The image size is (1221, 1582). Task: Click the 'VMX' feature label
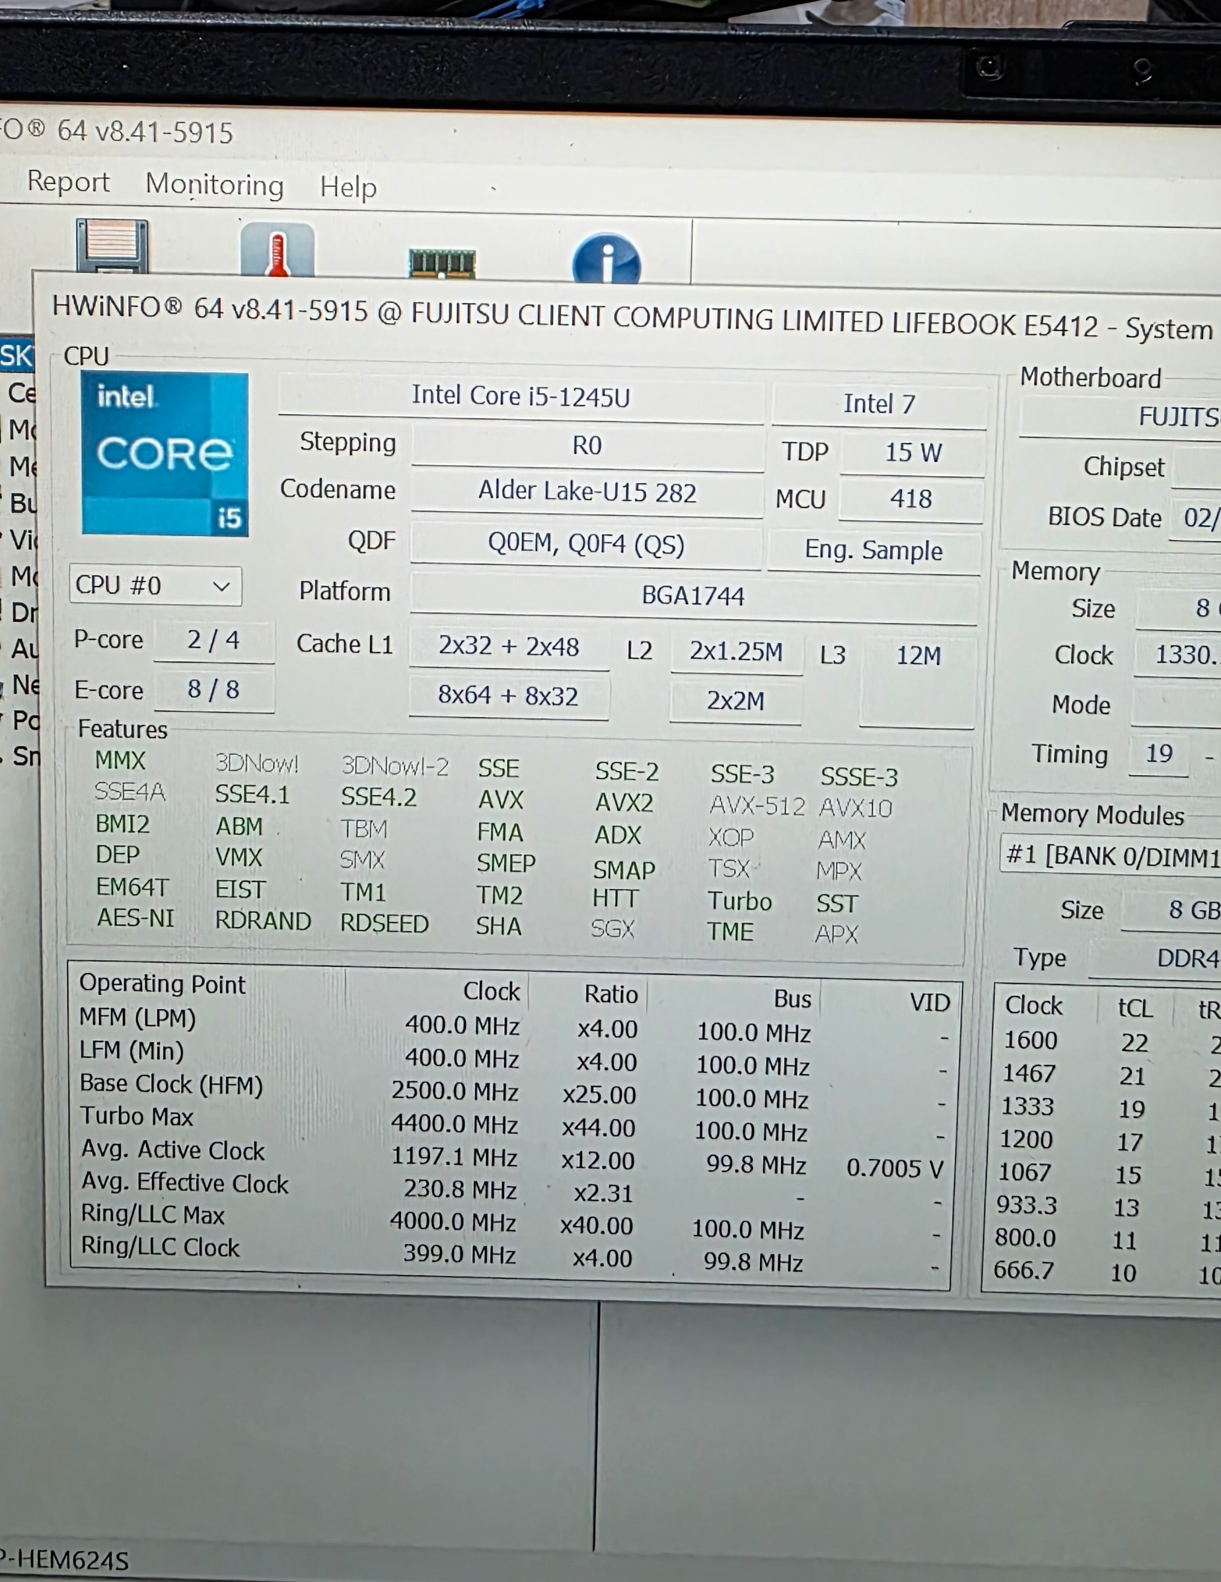(x=239, y=857)
